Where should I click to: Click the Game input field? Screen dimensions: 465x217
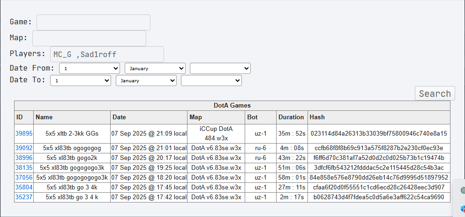pyautogui.click(x=93, y=22)
